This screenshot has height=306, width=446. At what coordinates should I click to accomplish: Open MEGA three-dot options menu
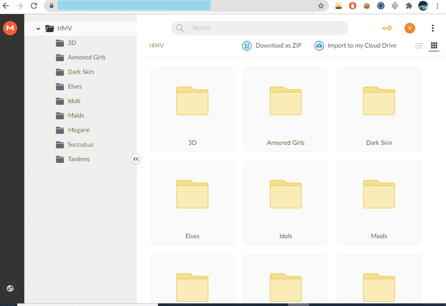(433, 28)
